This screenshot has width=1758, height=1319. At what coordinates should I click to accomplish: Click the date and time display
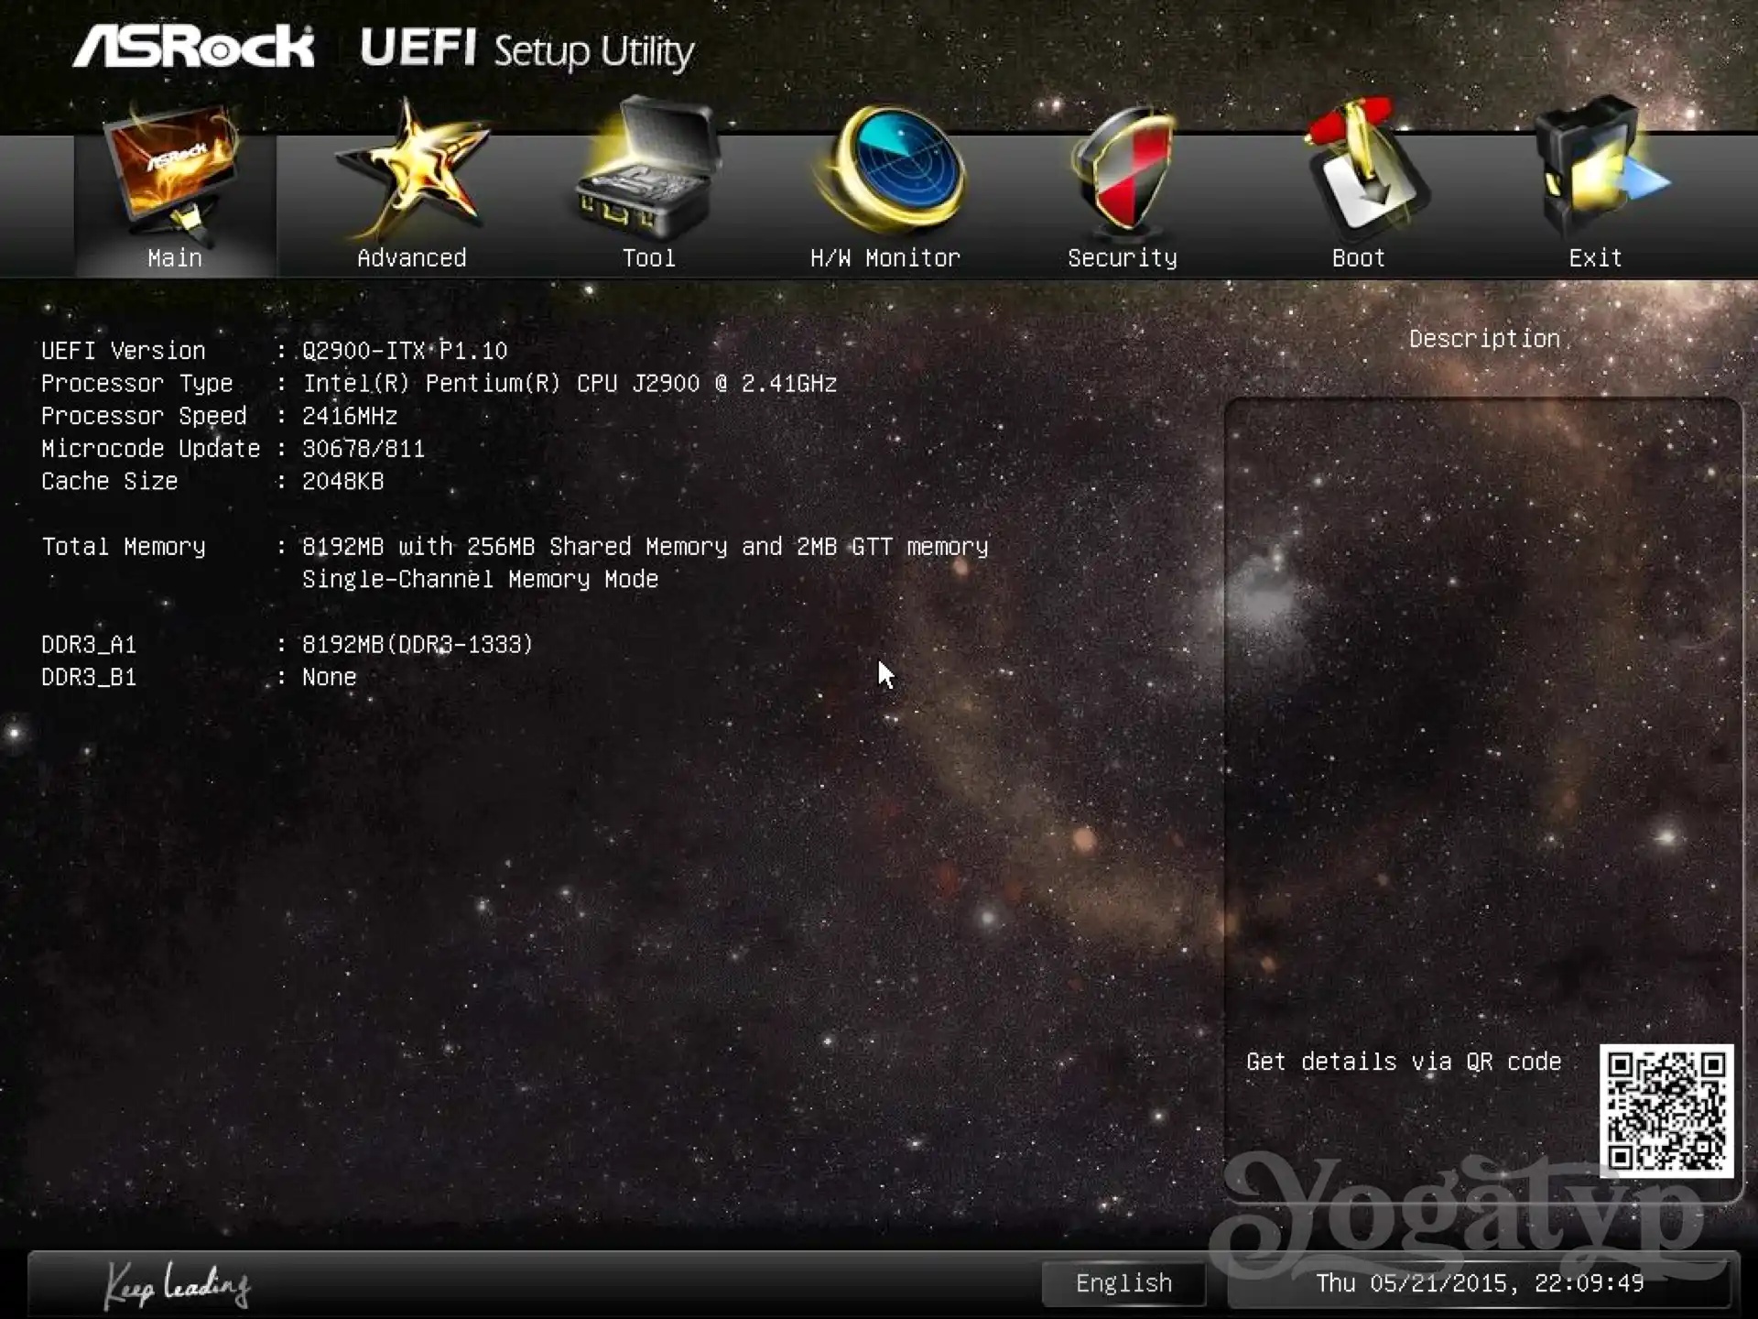click(x=1480, y=1283)
